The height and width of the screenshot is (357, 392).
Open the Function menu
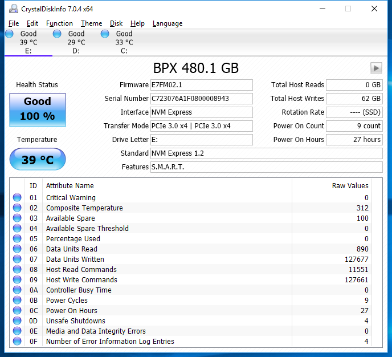coord(59,23)
